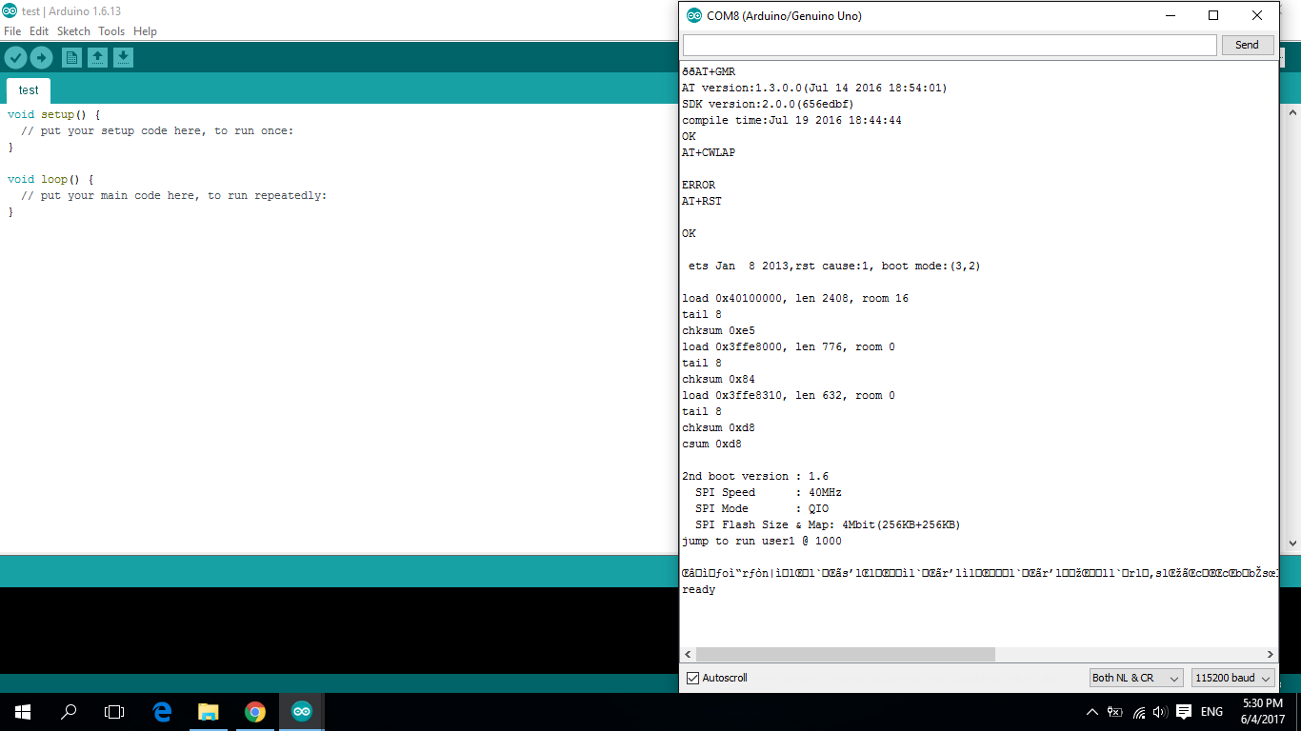
Task: Maximize the COM8 serial monitor window
Action: point(1213,15)
